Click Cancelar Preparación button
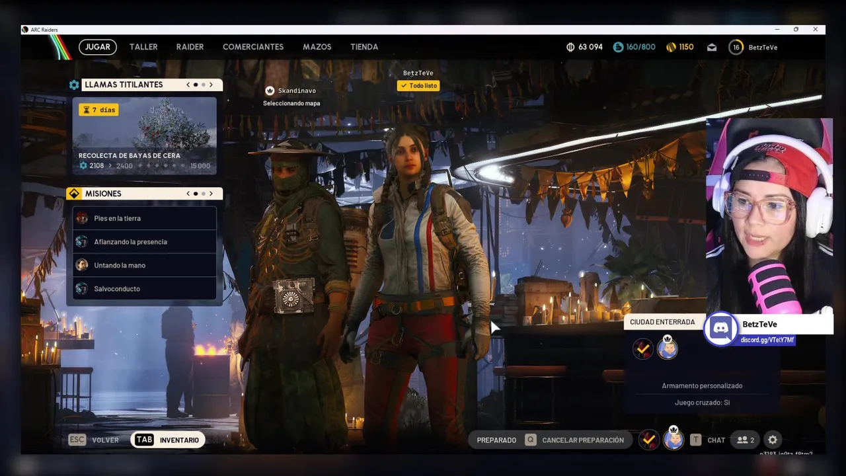The width and height of the screenshot is (846, 476). (574, 440)
